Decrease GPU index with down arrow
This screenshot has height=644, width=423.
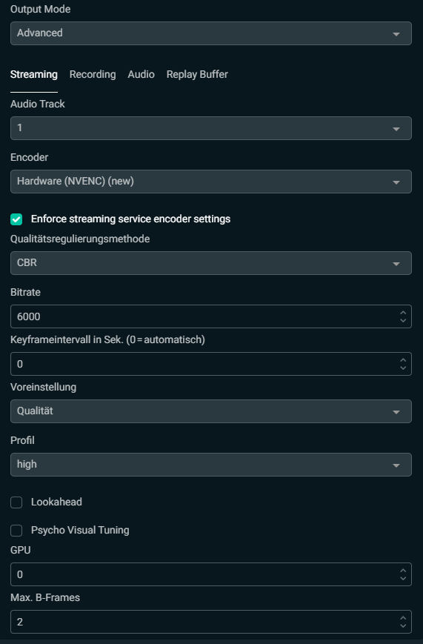pos(403,578)
